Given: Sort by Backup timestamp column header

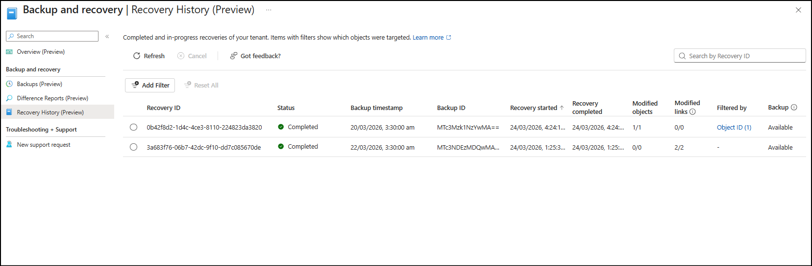Looking at the screenshot, I should (376, 108).
